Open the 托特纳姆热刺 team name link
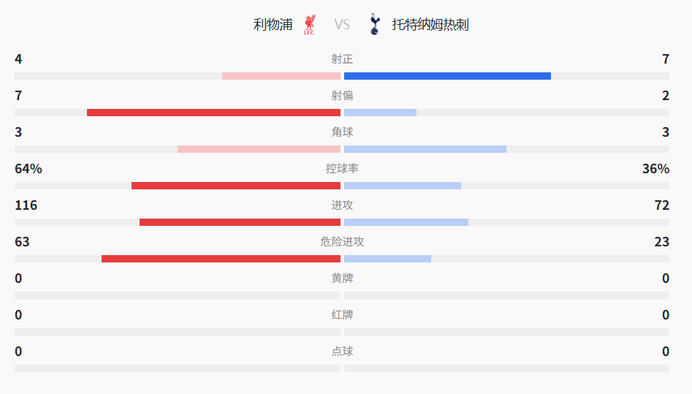This screenshot has width=692, height=394. click(x=430, y=24)
